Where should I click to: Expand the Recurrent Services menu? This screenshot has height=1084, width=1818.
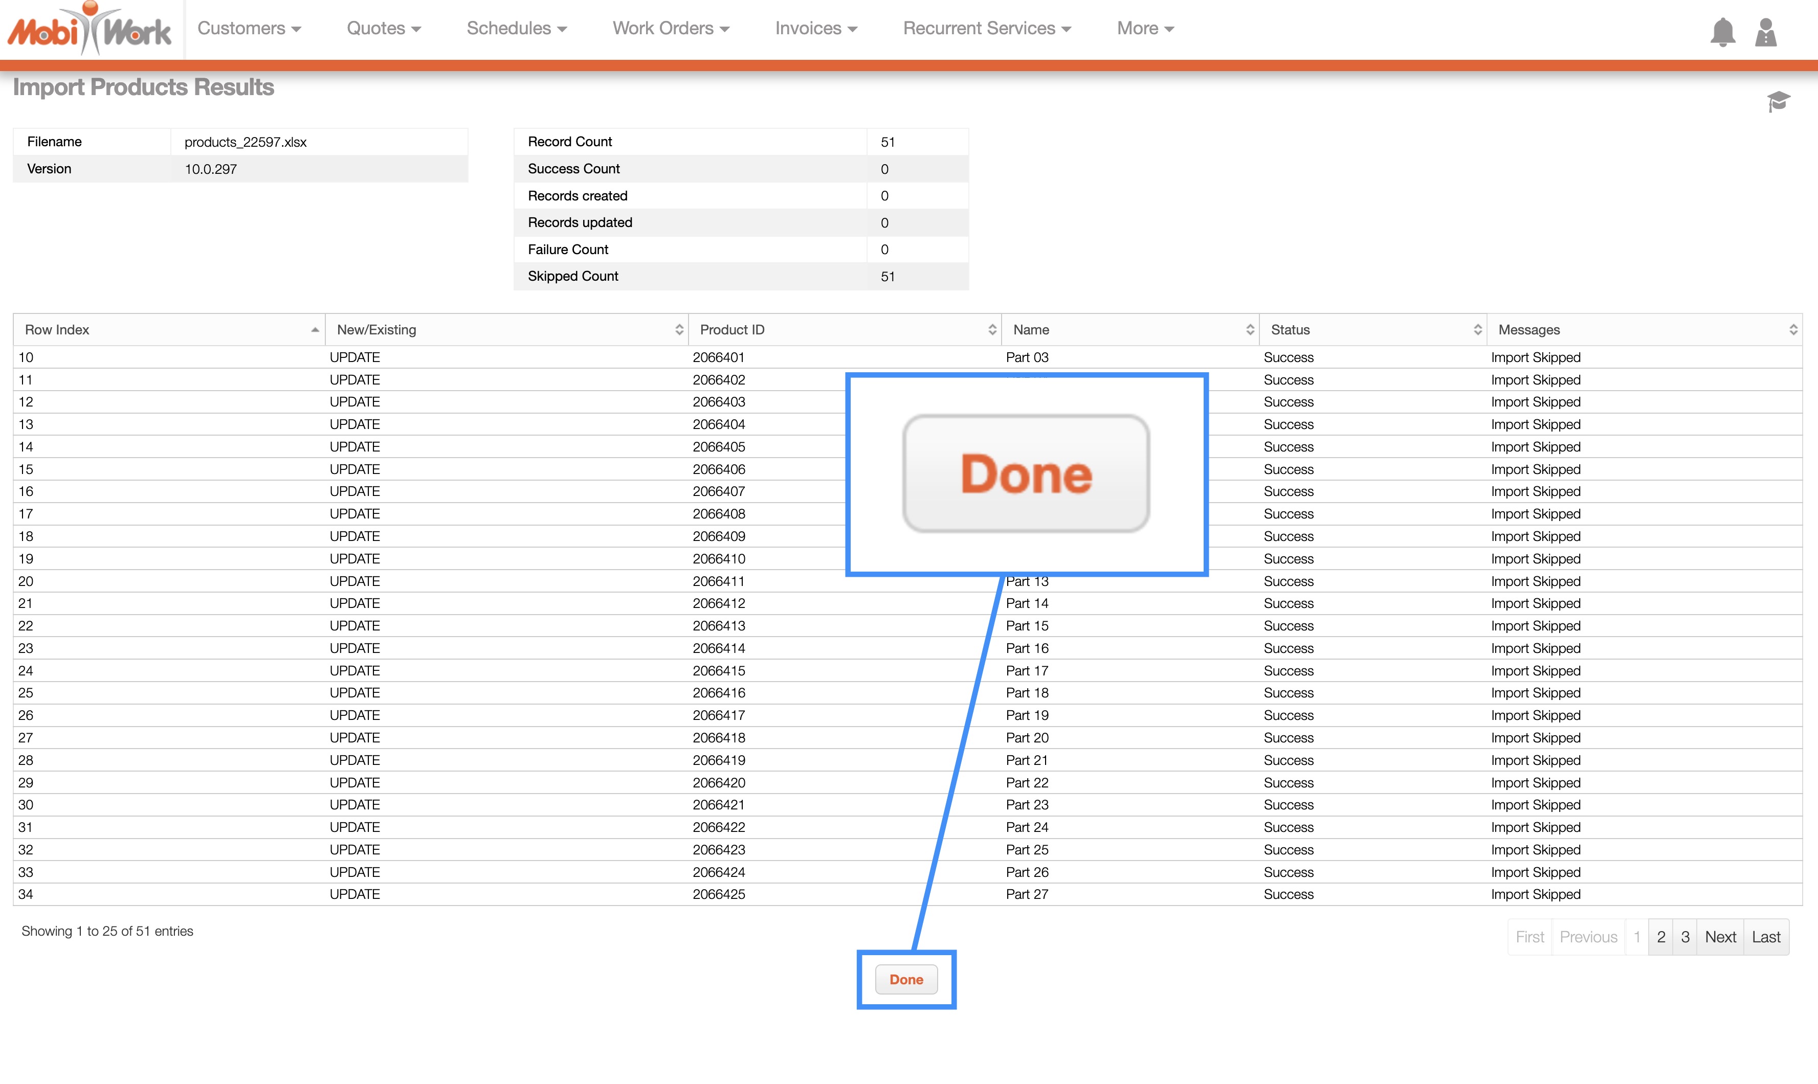pos(986,29)
